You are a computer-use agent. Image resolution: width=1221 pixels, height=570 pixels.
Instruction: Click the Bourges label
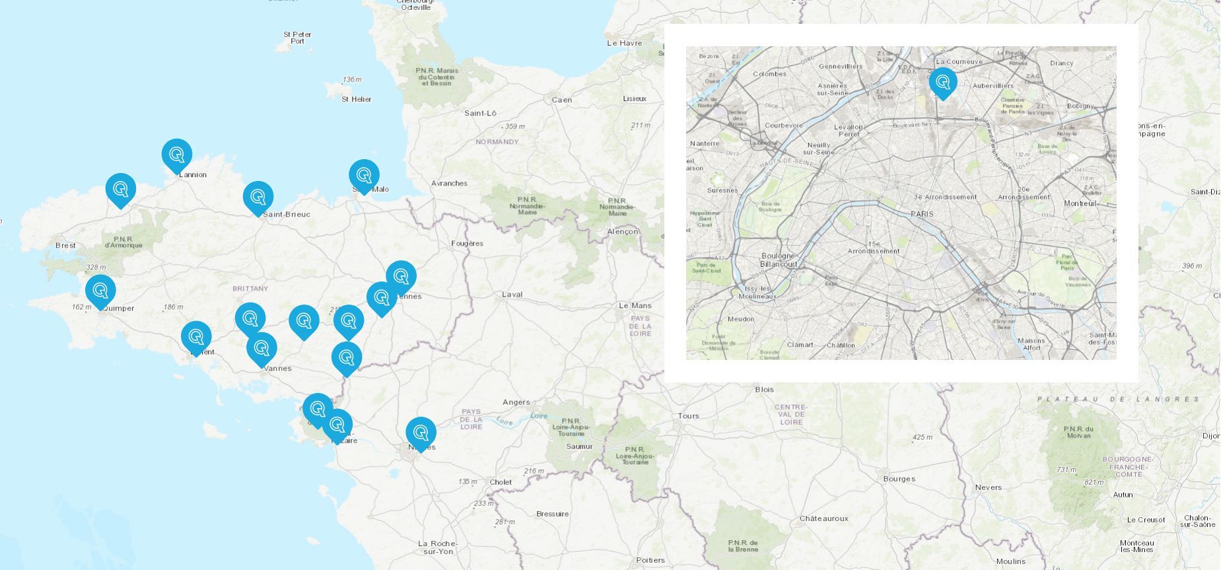point(899,479)
